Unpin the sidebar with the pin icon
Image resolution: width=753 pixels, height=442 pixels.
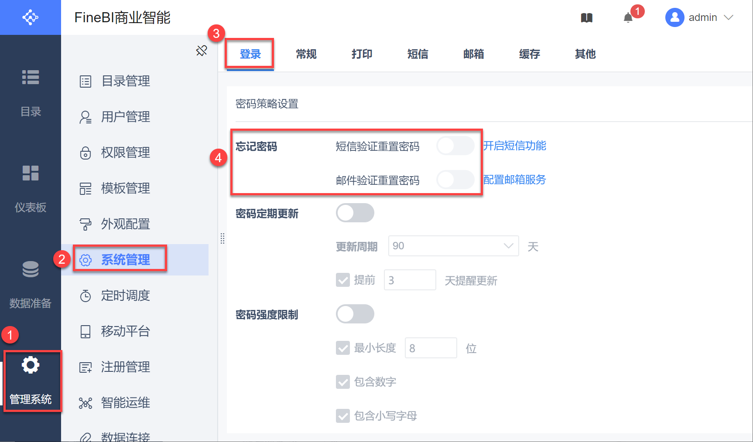(x=202, y=51)
